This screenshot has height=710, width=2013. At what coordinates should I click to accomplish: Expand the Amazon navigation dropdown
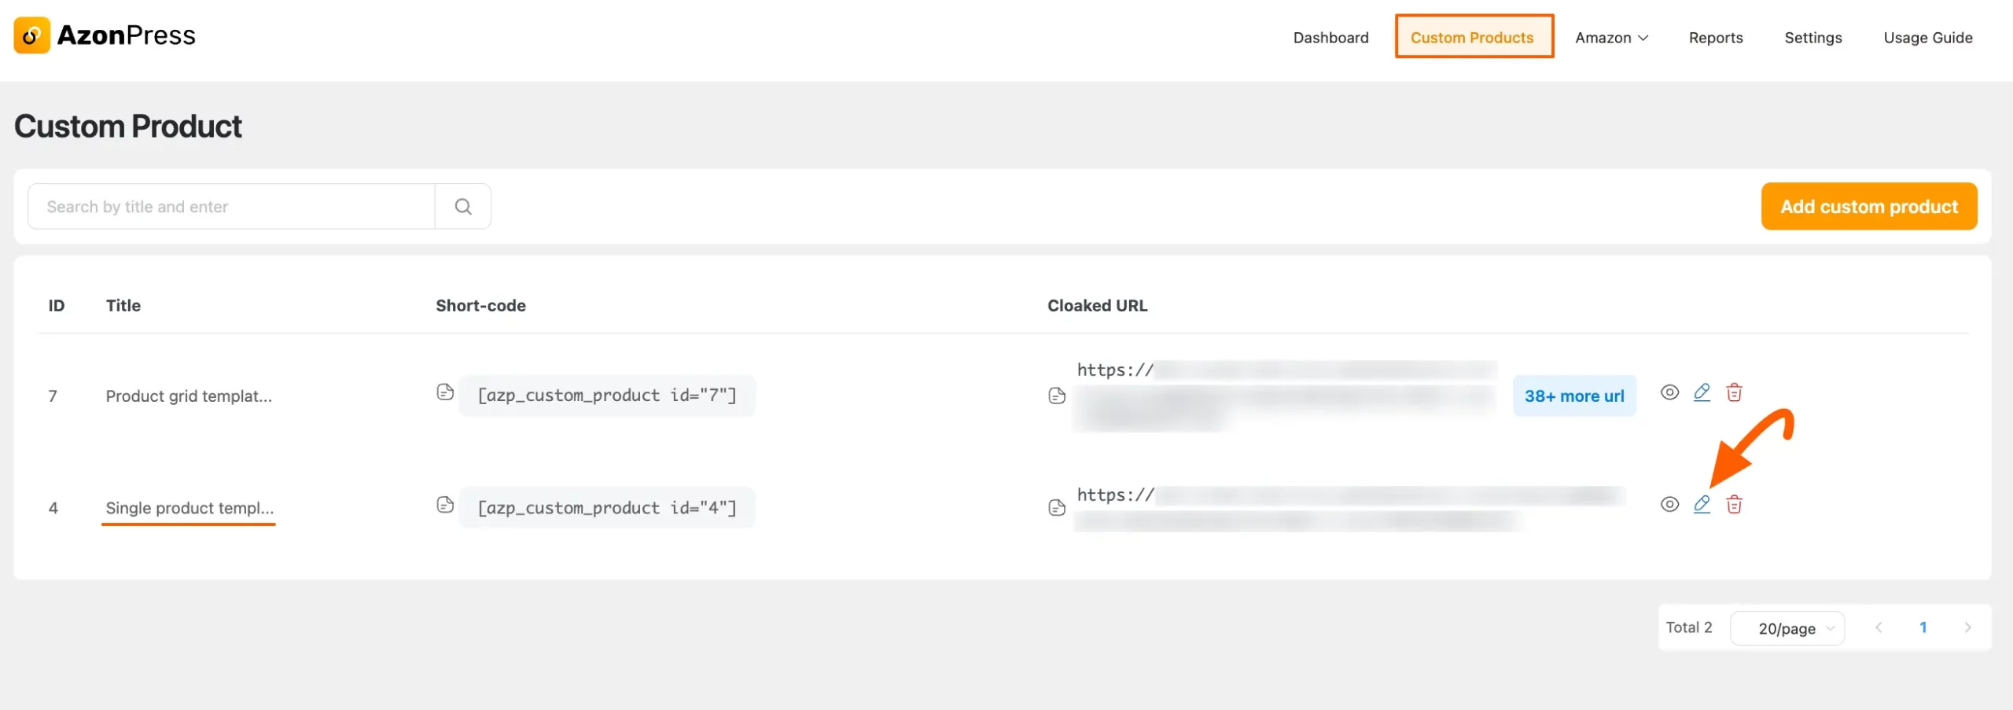click(x=1611, y=37)
